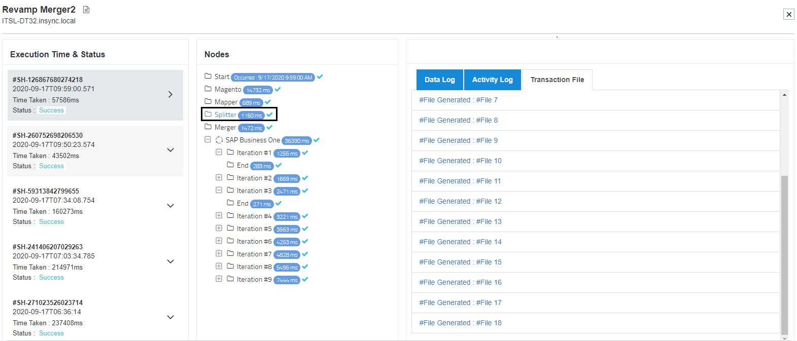
Task: Collapse the SAP Business One tree node
Action: pos(207,140)
